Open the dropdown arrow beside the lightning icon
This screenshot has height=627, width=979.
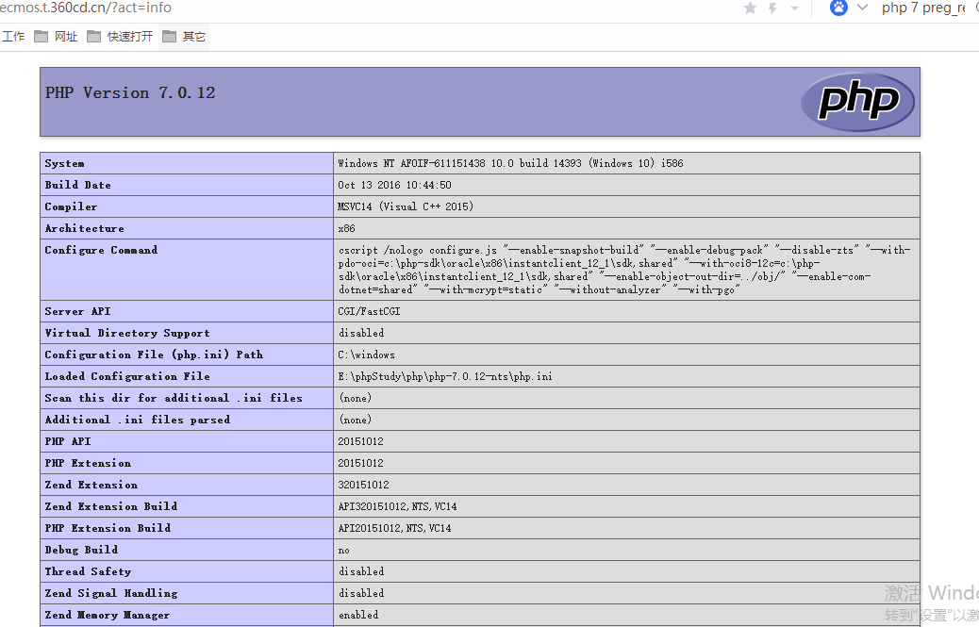795,8
